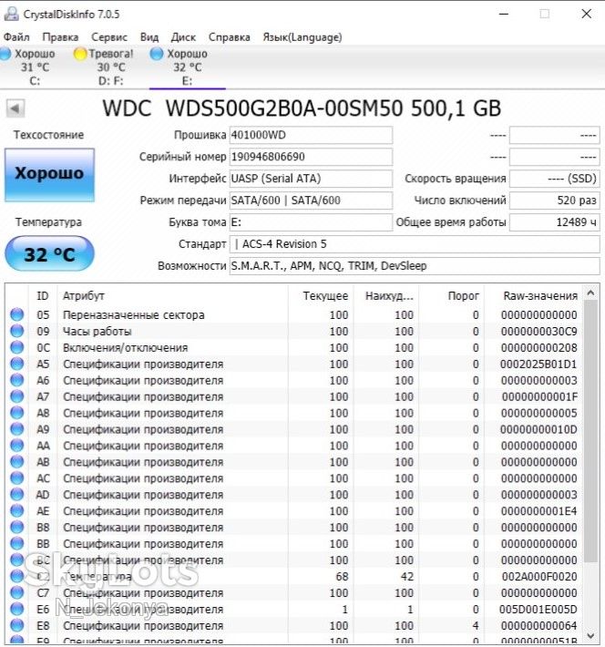Click the attribute list vertical scrollbar thumb
Image resolution: width=605 pixels, height=647 pixels.
tap(591, 431)
